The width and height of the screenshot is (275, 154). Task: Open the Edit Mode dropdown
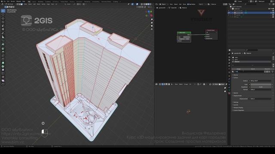click(x=10, y=4)
